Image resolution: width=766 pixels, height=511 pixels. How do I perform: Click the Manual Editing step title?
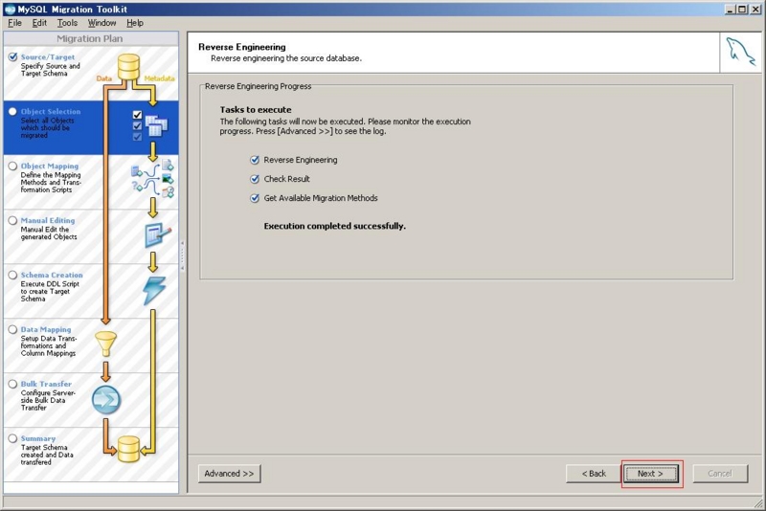tap(48, 221)
